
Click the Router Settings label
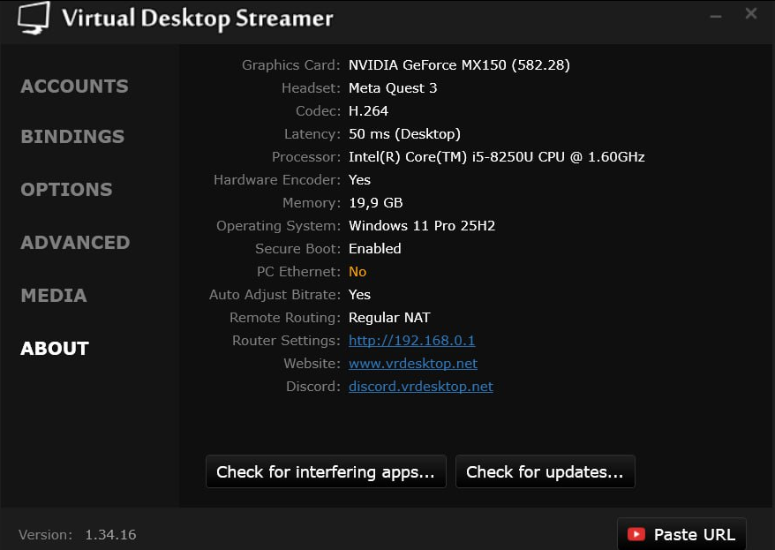click(x=286, y=341)
